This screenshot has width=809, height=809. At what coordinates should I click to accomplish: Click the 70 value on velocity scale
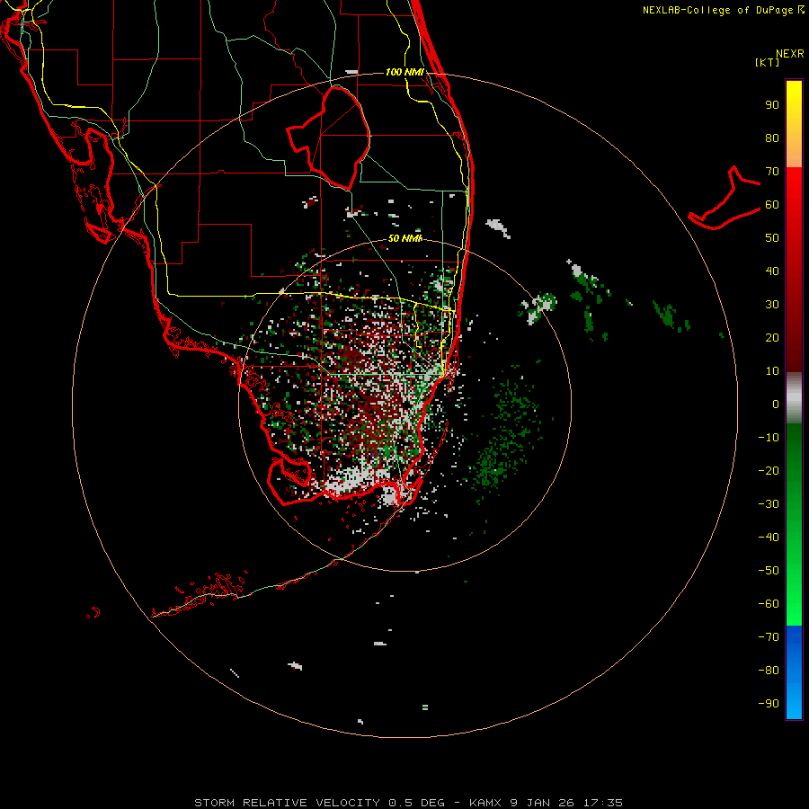(772, 172)
